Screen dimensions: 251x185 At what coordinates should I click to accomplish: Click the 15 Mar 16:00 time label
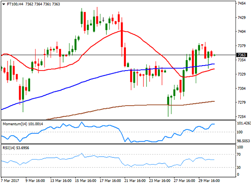point(85,181)
